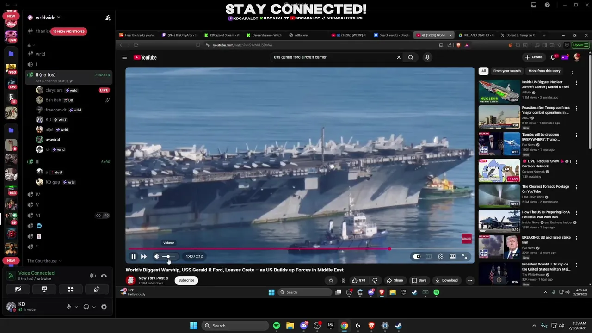Deafen with Discord headphones icon
This screenshot has width=592, height=333.
pyautogui.click(x=86, y=307)
